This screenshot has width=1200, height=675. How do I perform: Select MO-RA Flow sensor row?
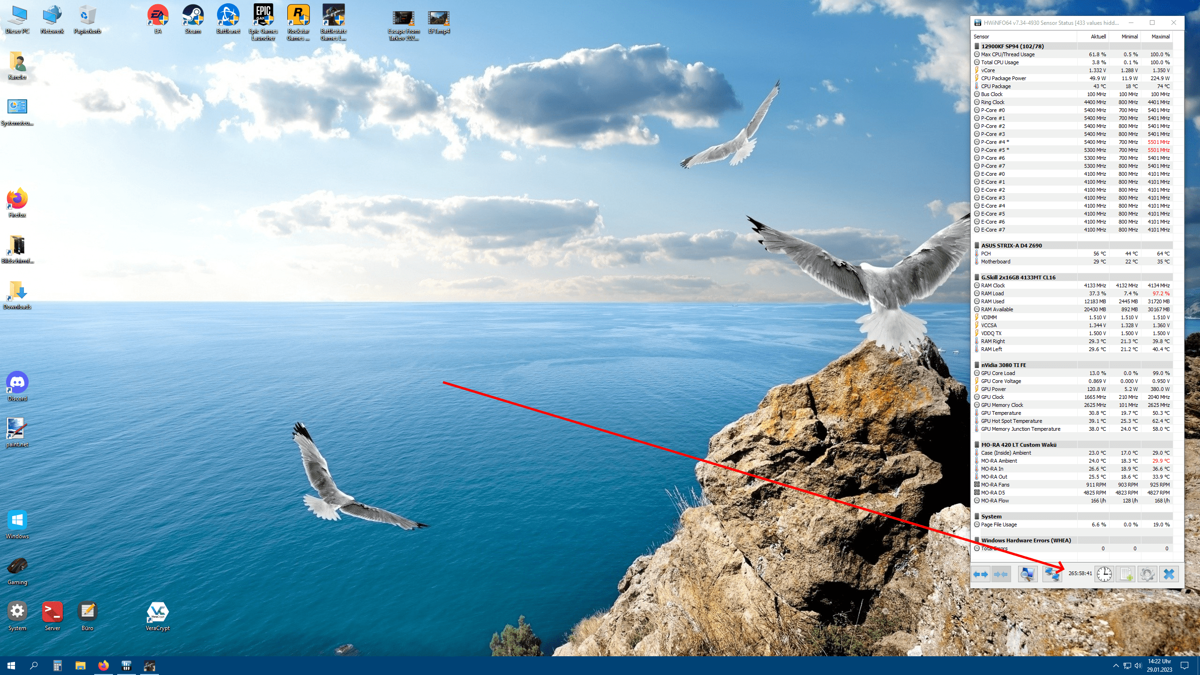click(x=1072, y=501)
